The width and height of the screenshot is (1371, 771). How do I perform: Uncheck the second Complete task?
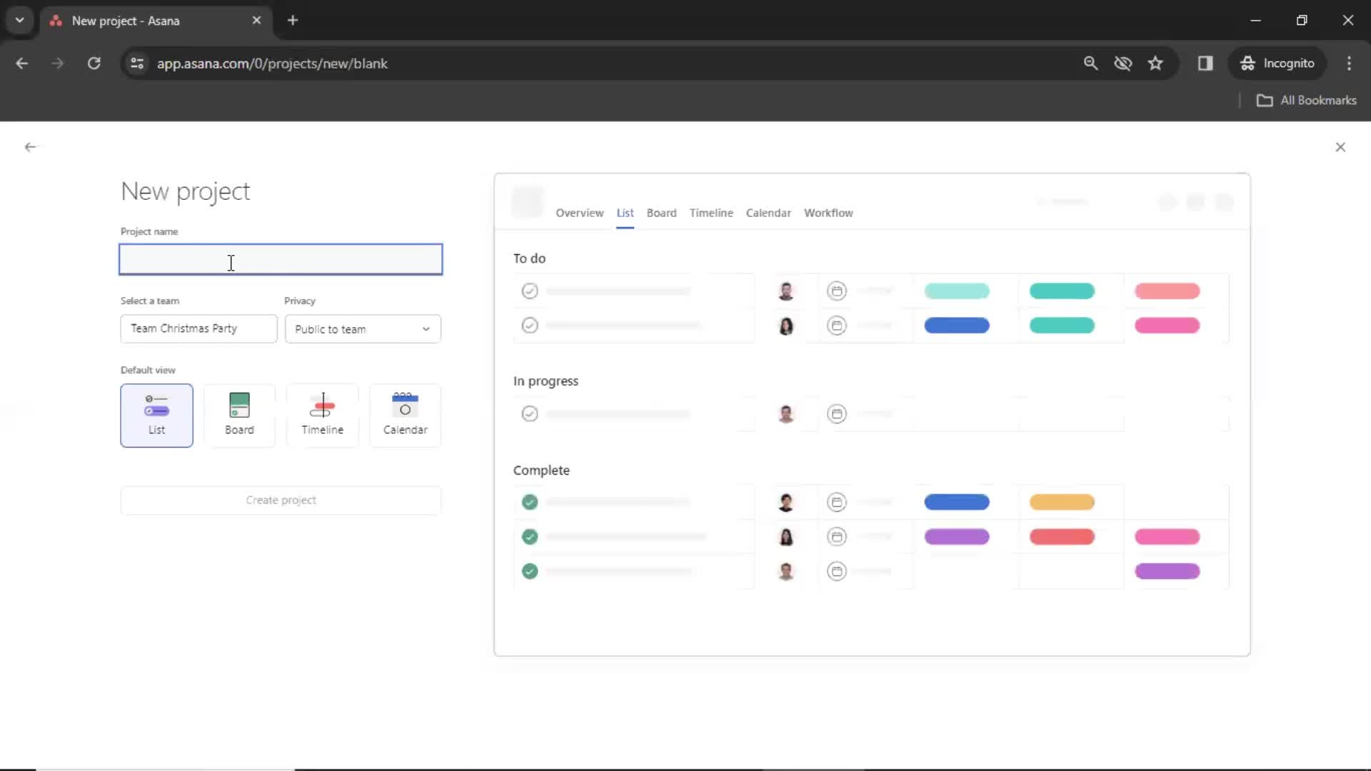(529, 537)
